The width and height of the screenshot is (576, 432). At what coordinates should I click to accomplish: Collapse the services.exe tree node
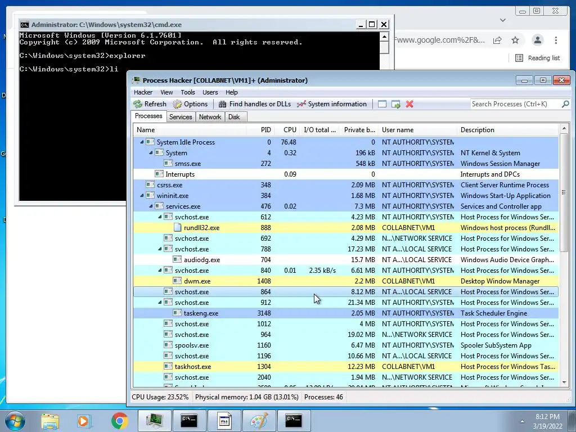pyautogui.click(x=151, y=206)
